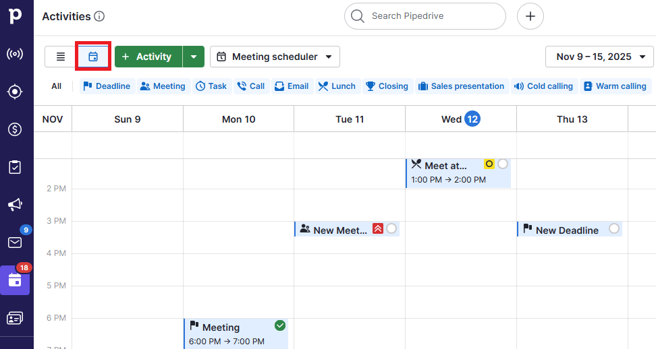Open Activities calendar icon in sidebar

[15, 280]
